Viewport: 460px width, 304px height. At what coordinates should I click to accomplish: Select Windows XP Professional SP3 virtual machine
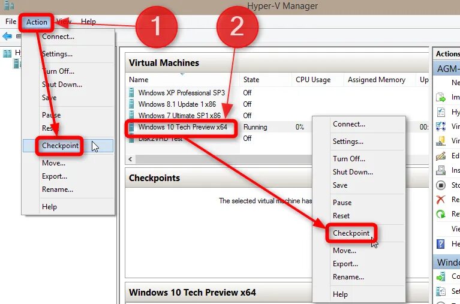[x=181, y=93]
